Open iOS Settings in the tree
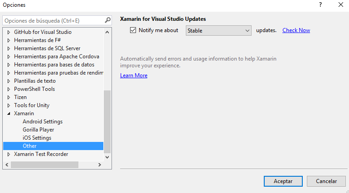 click(37, 138)
